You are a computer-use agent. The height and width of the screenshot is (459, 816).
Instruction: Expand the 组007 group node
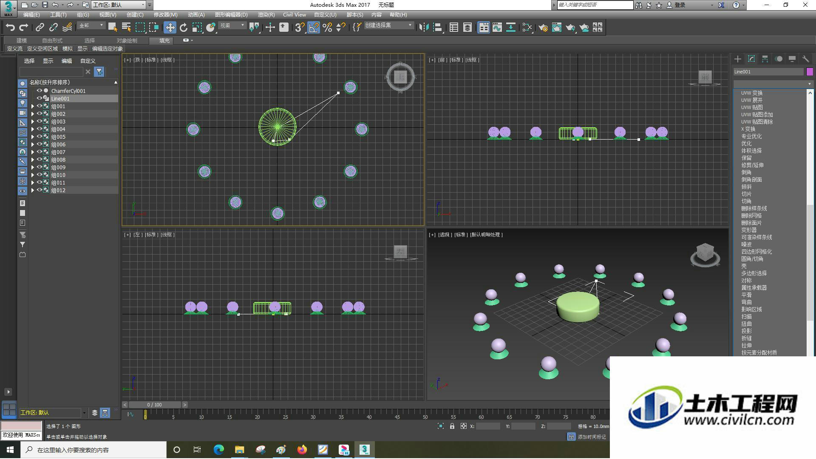click(33, 152)
